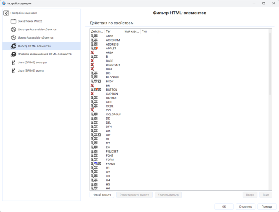The height and width of the screenshot is (212, 279).
Task: Select the BODY tag row
Action: click(110, 82)
